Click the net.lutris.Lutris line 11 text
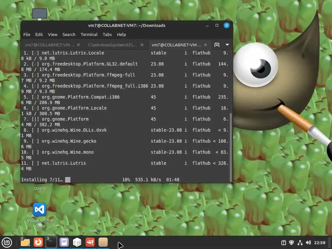The image size is (332, 249). click(64, 163)
